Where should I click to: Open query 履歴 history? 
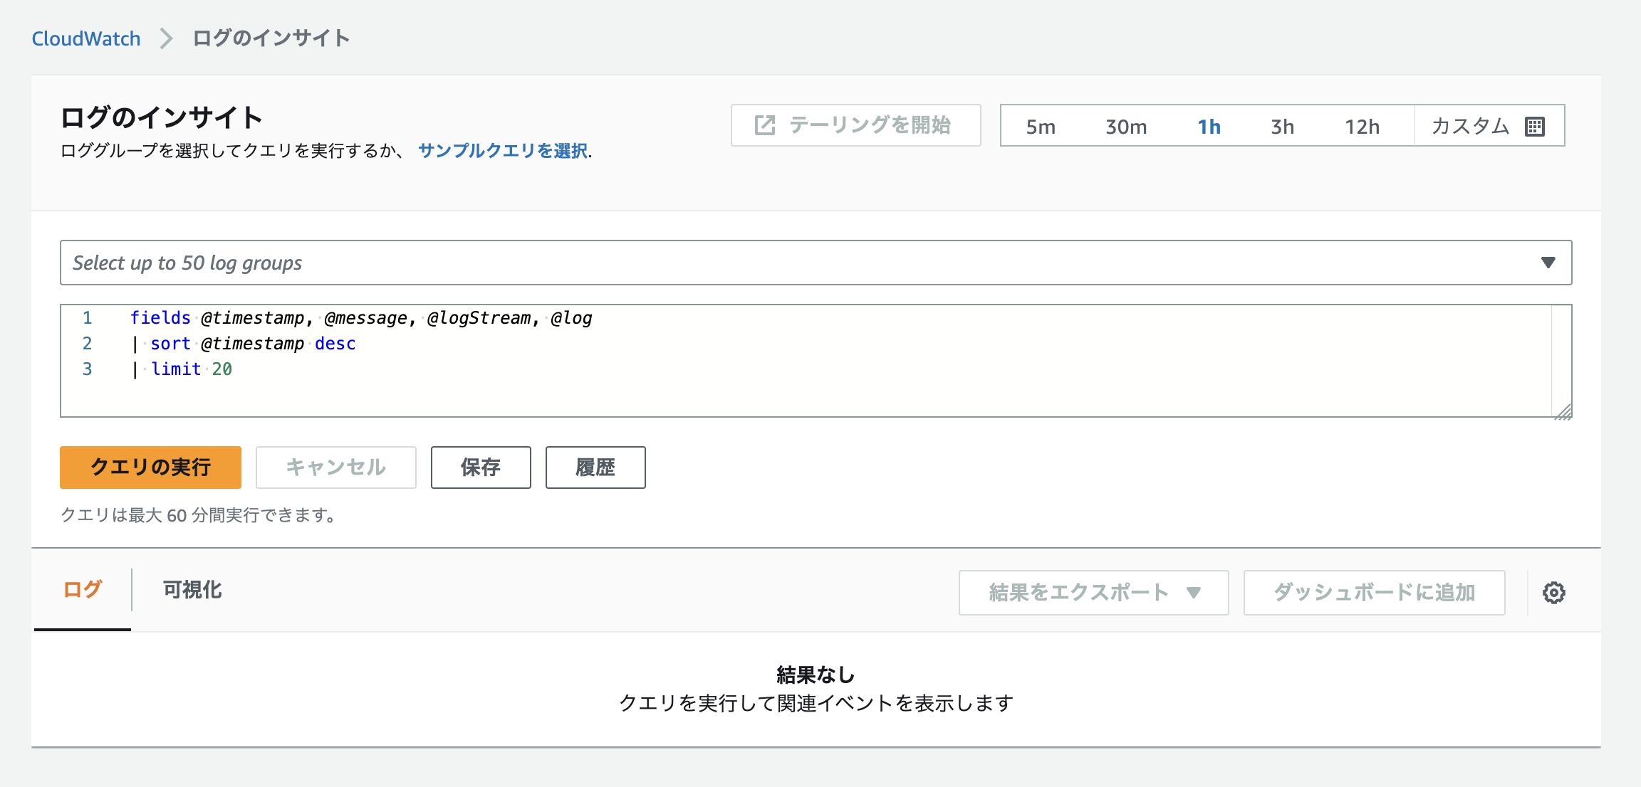point(595,468)
